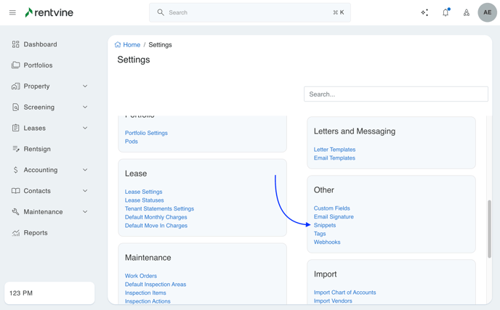
Task: Click the Reports chart icon
Action: [x=15, y=233]
